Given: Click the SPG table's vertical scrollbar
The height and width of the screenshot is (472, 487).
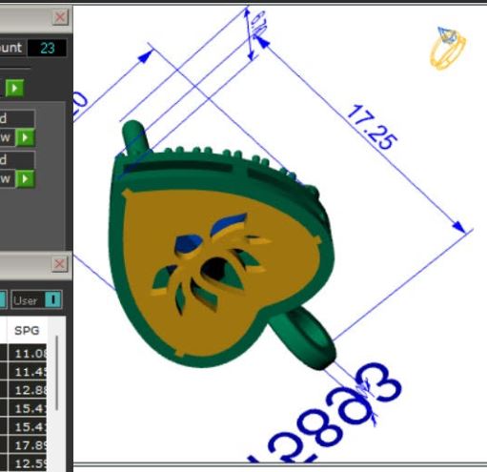Looking at the screenshot, I should [57, 373].
